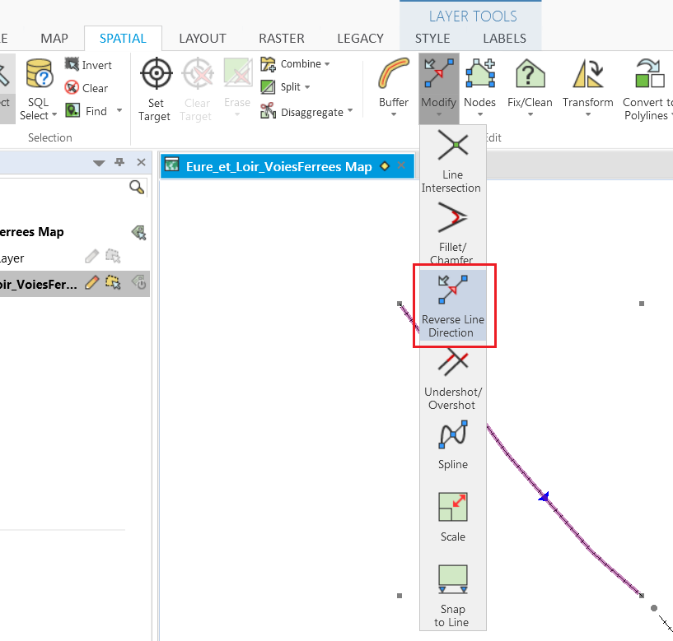Click the layer search magnifier icon
This screenshot has height=641, width=673.
(137, 188)
